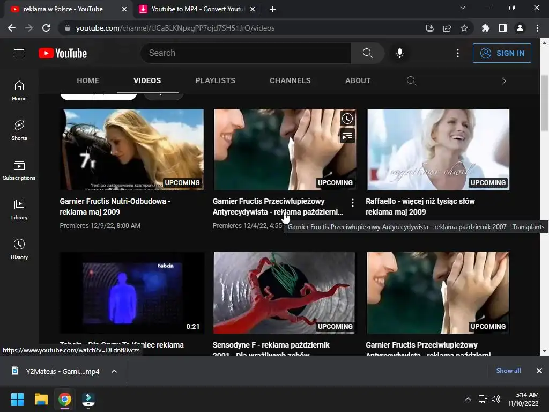Show hidden system tray icons
The width and height of the screenshot is (549, 412).
468,399
